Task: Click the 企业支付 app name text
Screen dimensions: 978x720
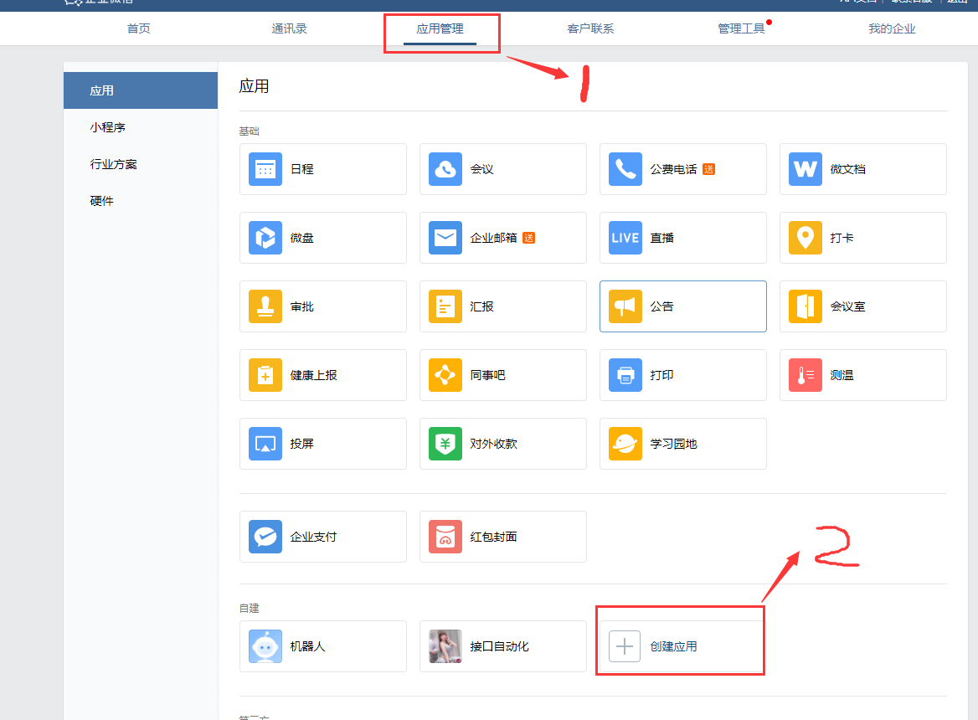Action: click(314, 537)
